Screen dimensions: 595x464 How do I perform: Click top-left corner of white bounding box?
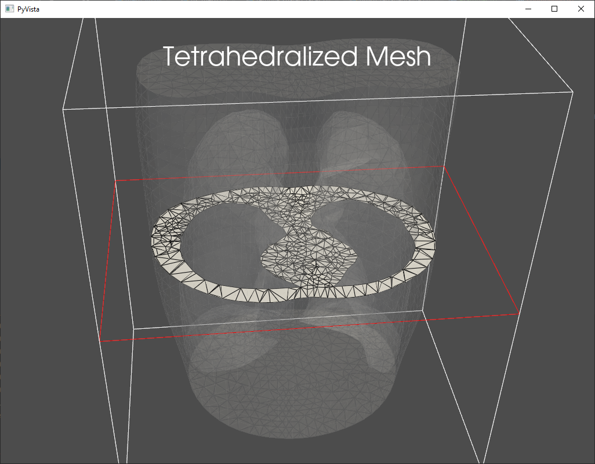coord(63,108)
